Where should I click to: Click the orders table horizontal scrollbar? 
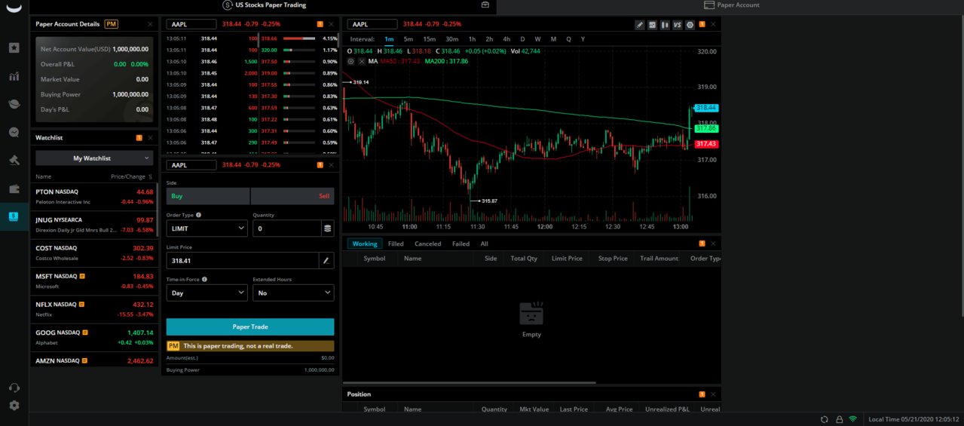click(x=469, y=383)
